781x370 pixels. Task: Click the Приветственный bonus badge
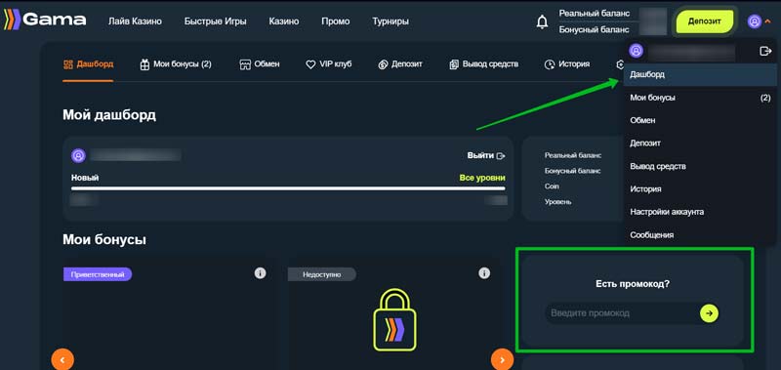coord(98,274)
